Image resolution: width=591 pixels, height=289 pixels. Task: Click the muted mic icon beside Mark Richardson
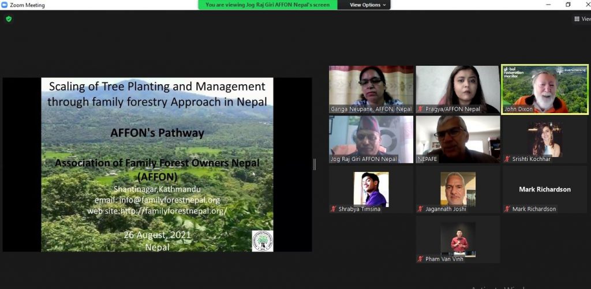coord(507,209)
